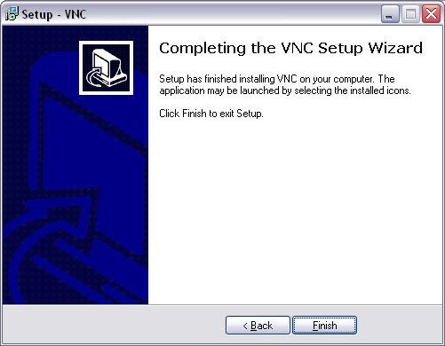This screenshot has height=346, width=445.
Task: Click the word "Wizard" in the heading
Action: tap(395, 48)
